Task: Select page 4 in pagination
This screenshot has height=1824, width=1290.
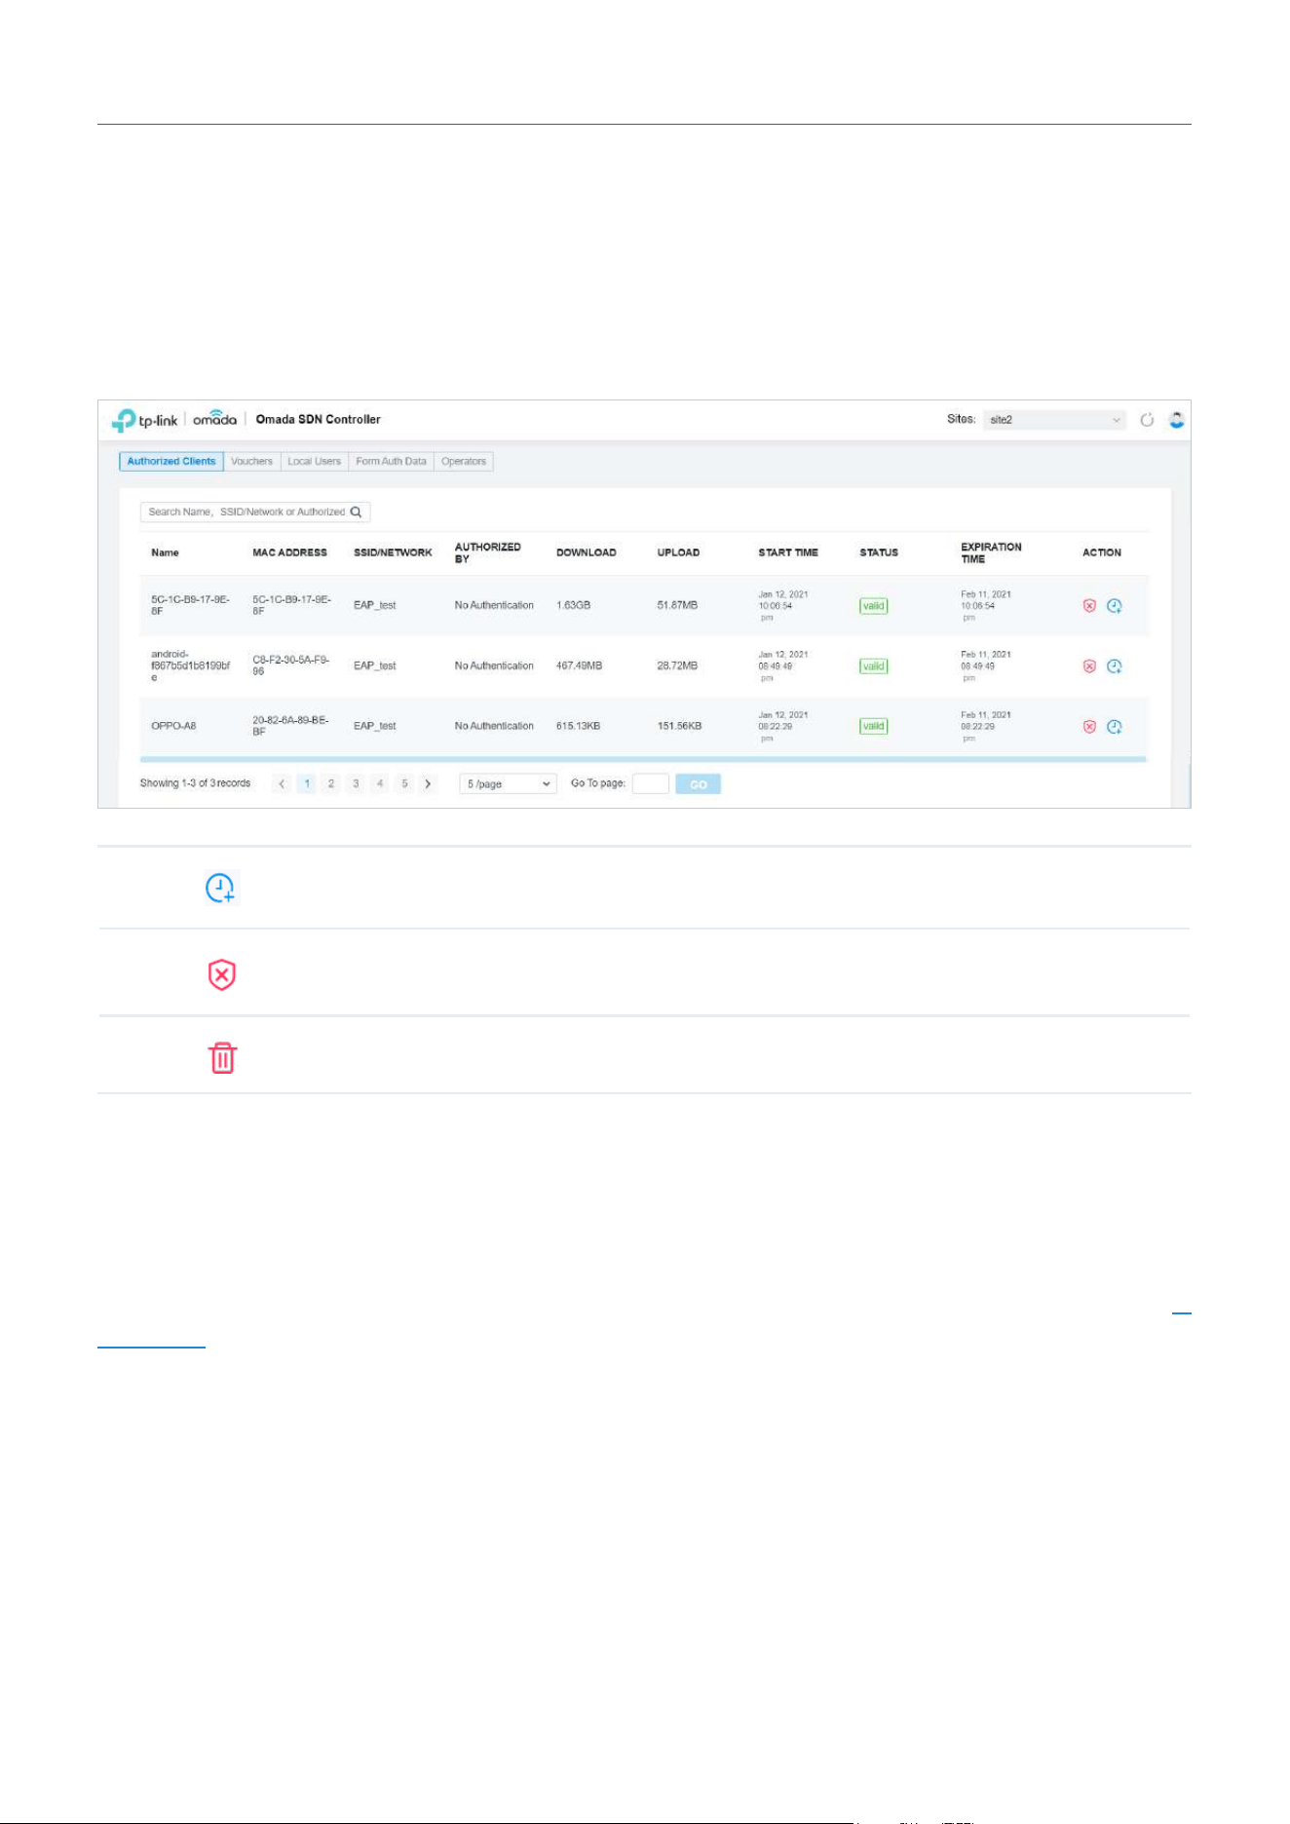Action: tap(380, 783)
